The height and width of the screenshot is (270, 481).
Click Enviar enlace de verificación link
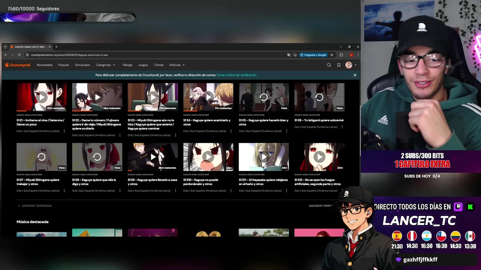pos(236,75)
